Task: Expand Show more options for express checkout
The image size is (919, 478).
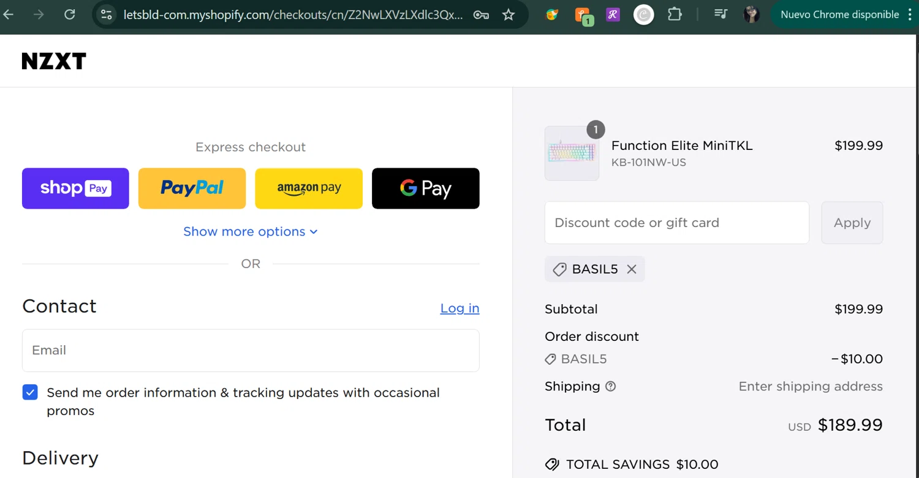Action: tap(251, 231)
